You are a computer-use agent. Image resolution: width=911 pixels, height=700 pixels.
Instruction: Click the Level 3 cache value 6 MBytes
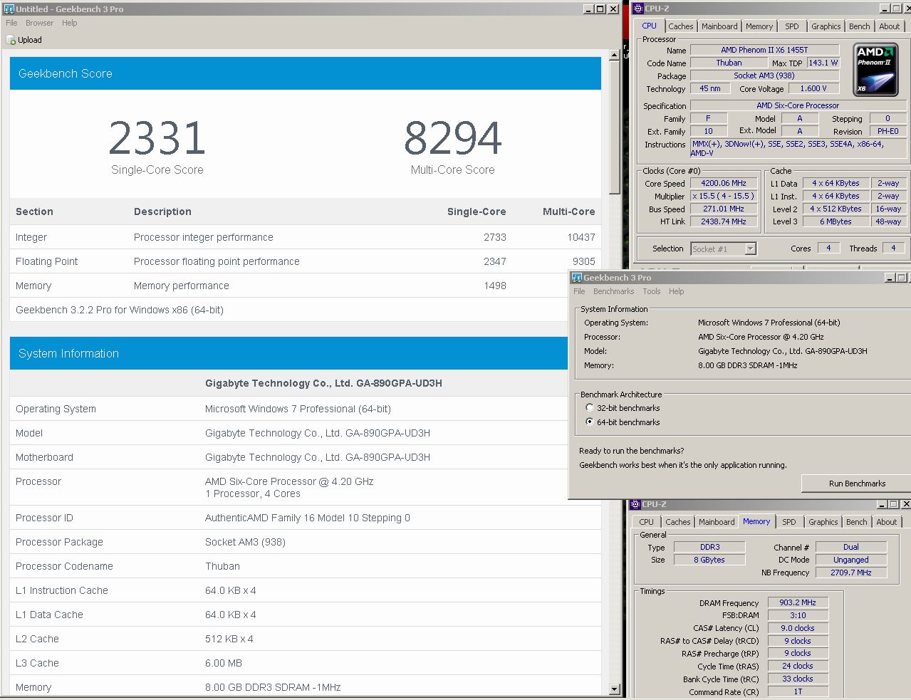[835, 221]
